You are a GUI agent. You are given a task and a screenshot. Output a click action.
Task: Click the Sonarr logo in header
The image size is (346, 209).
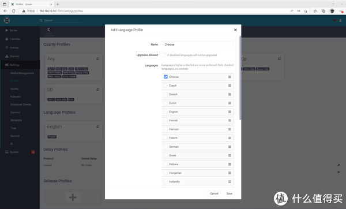tap(7, 21)
